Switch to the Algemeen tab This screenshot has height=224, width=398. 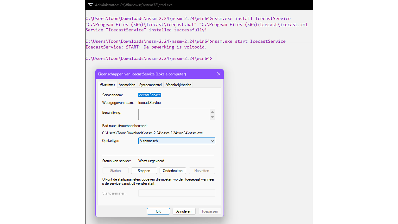click(107, 85)
